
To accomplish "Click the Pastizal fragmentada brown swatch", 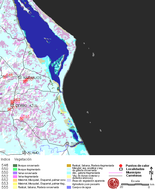I will 69,166.
